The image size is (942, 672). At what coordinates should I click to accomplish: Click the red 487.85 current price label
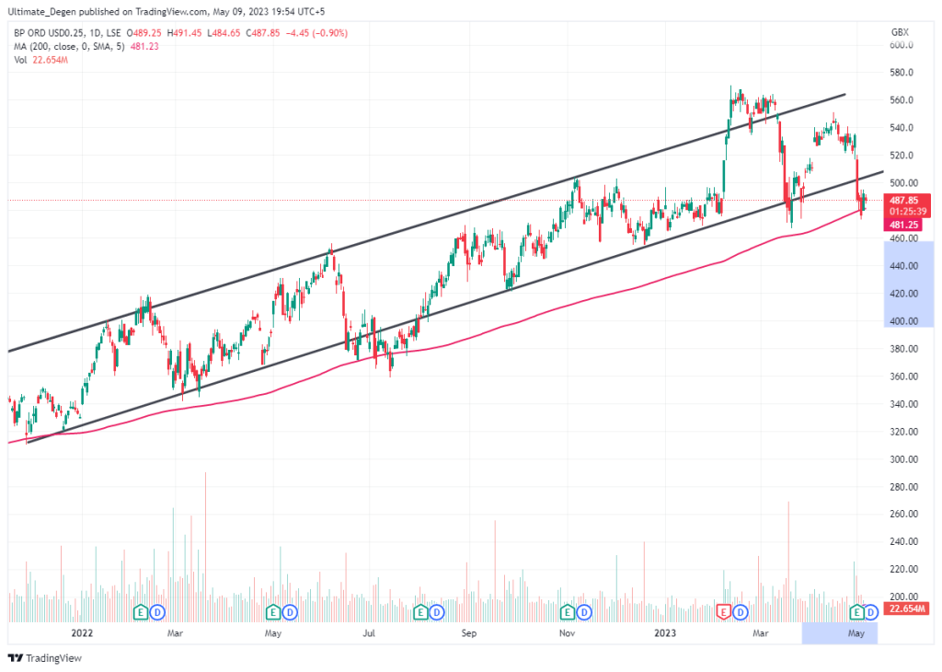coord(907,200)
